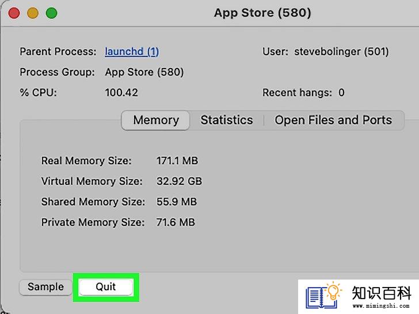
Task: Open the launchd (1) parent process link
Action: [132, 52]
